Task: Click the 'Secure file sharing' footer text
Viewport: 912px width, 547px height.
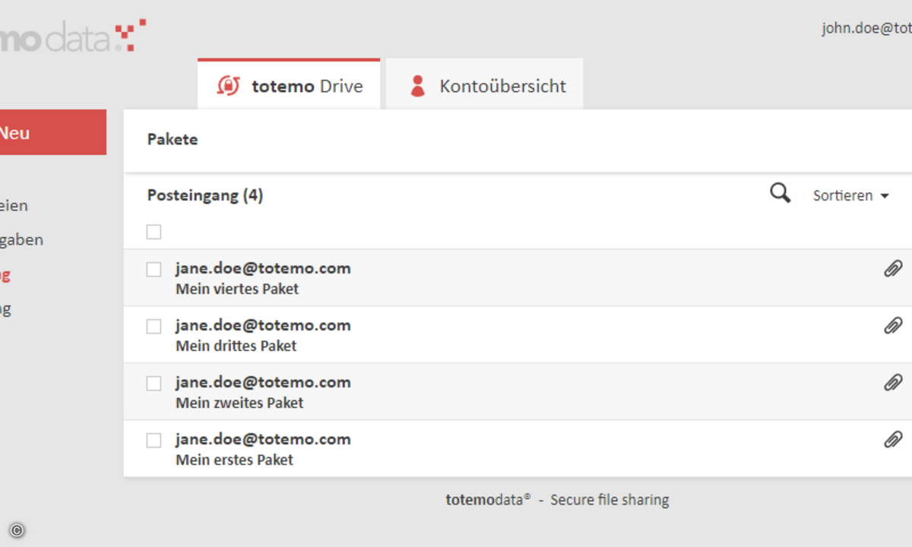Action: (x=610, y=500)
